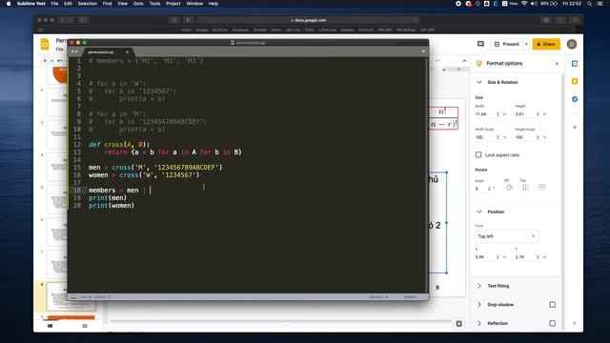Open the Sublime Text application menu
Image resolution: width=610 pixels, height=343 pixels.
point(31,4)
